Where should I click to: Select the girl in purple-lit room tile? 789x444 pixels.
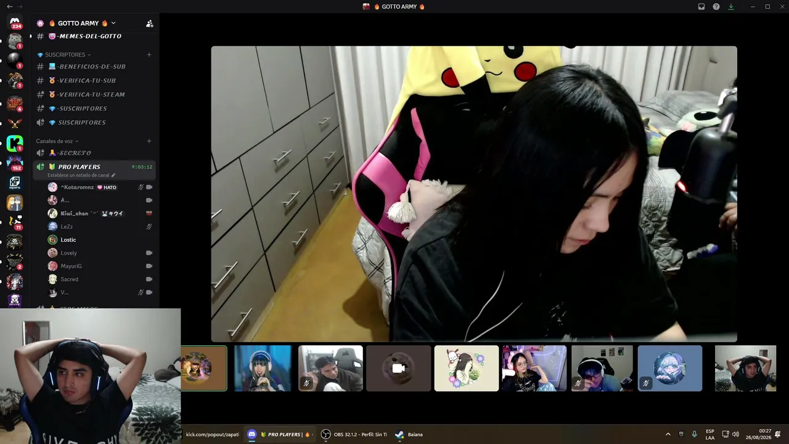534,368
